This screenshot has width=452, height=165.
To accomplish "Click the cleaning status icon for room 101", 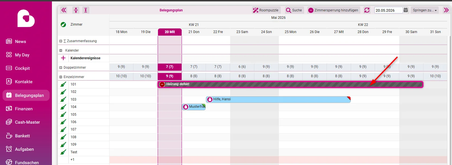I will (63, 84).
